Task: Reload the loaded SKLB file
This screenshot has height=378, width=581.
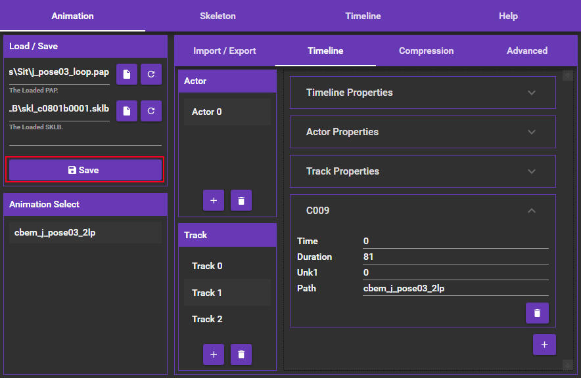Action: click(151, 111)
